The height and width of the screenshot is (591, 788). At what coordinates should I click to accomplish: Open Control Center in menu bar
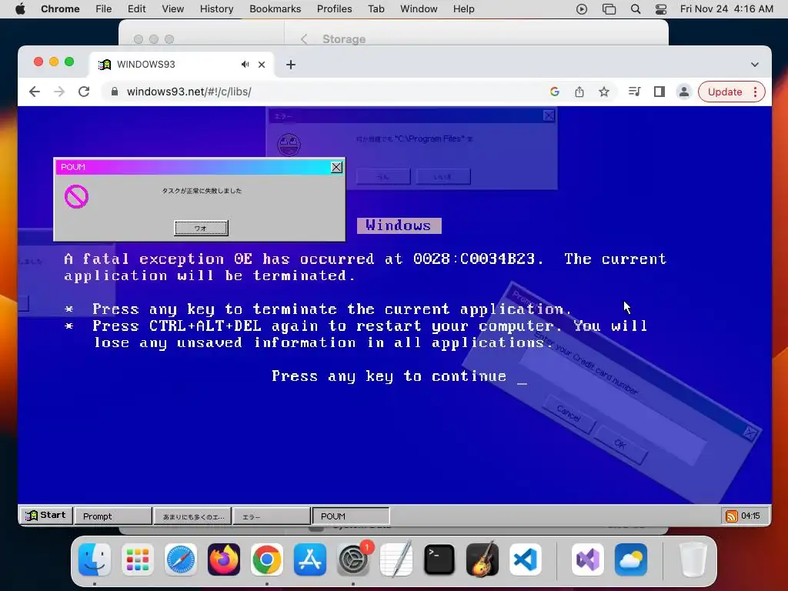661,9
